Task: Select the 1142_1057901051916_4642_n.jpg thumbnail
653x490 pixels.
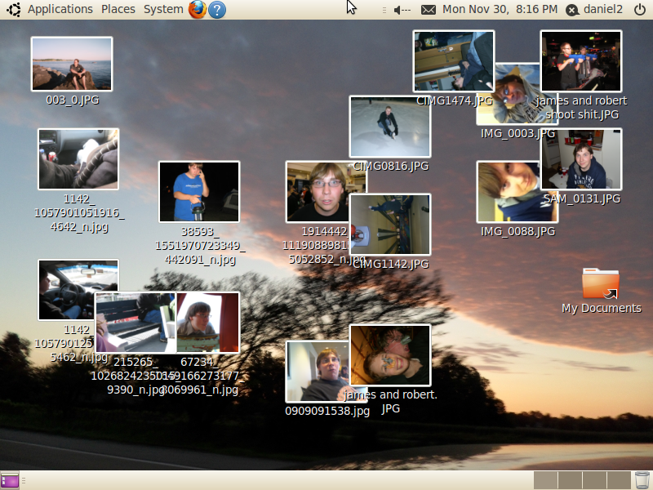Action: pyautogui.click(x=78, y=158)
